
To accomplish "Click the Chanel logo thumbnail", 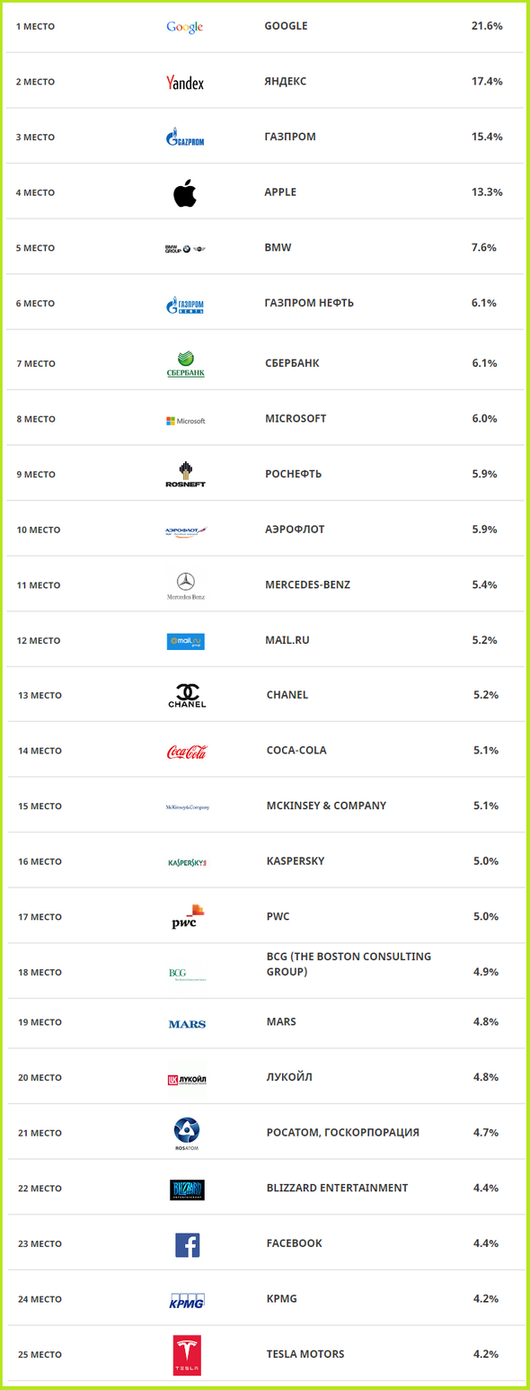I will [187, 695].
